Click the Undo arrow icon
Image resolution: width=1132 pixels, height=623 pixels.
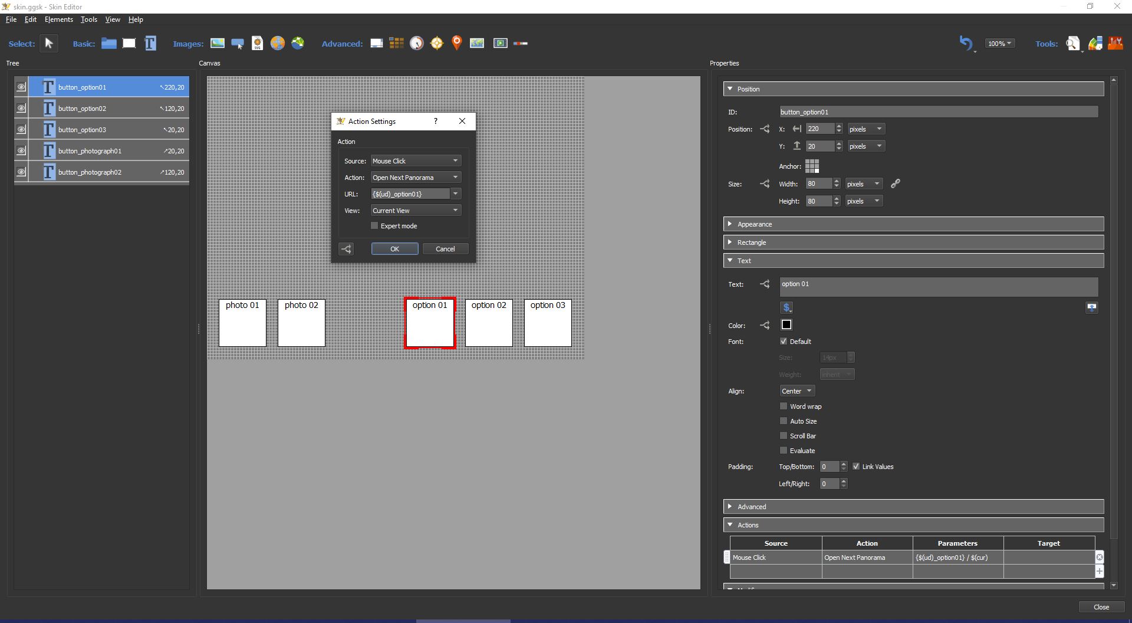tap(966, 43)
